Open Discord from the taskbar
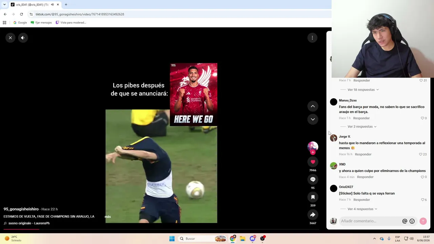The height and width of the screenshot is (244, 434). pos(253,239)
